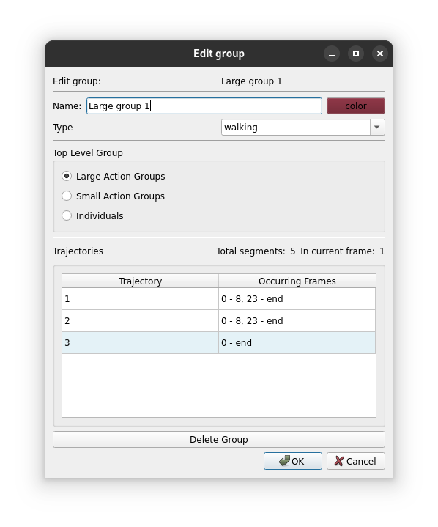Click trajectory 2's '0 - 8, 23 - end' cell
Screen dimensions: 438x527
[297, 320]
